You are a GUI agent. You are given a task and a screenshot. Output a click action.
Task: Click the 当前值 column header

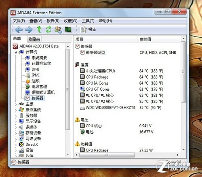click(x=159, y=39)
